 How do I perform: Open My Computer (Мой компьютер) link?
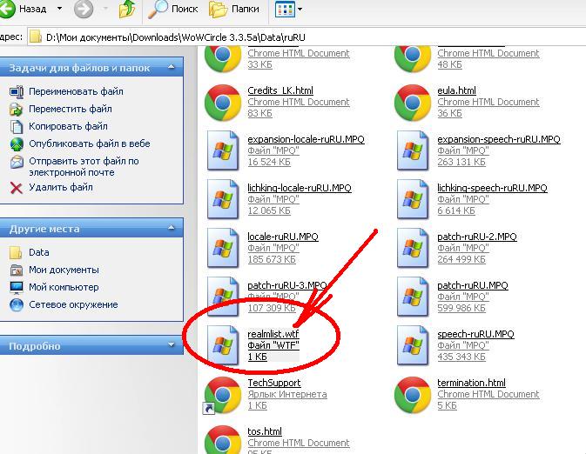point(64,287)
